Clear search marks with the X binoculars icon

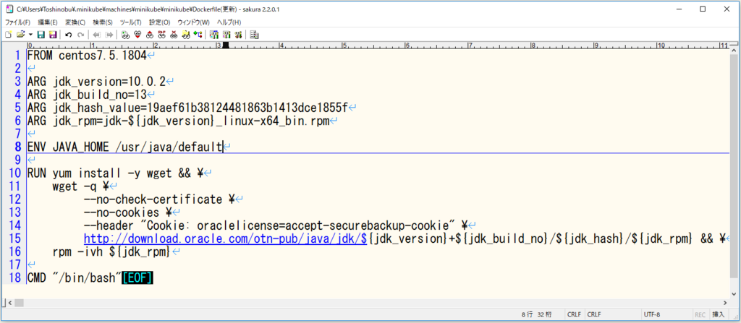click(174, 35)
